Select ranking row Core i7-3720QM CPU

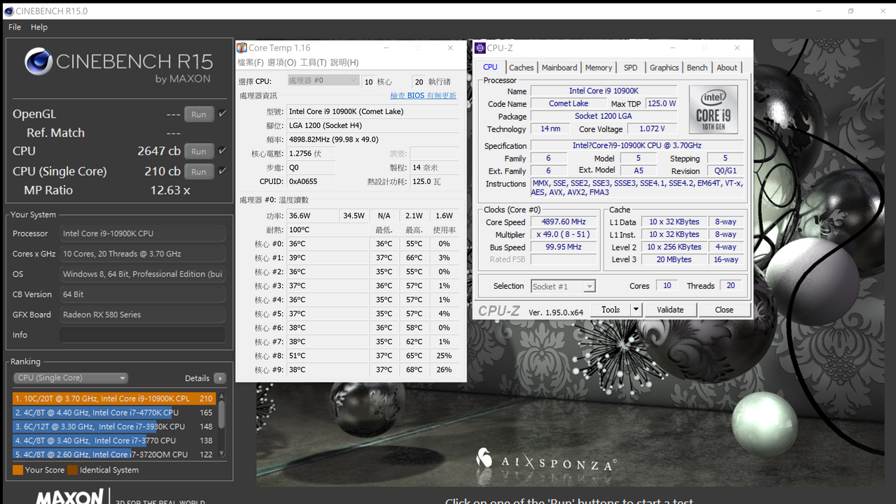(114, 454)
